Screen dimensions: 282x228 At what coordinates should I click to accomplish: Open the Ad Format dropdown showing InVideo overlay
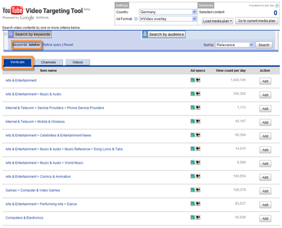tap(168, 19)
